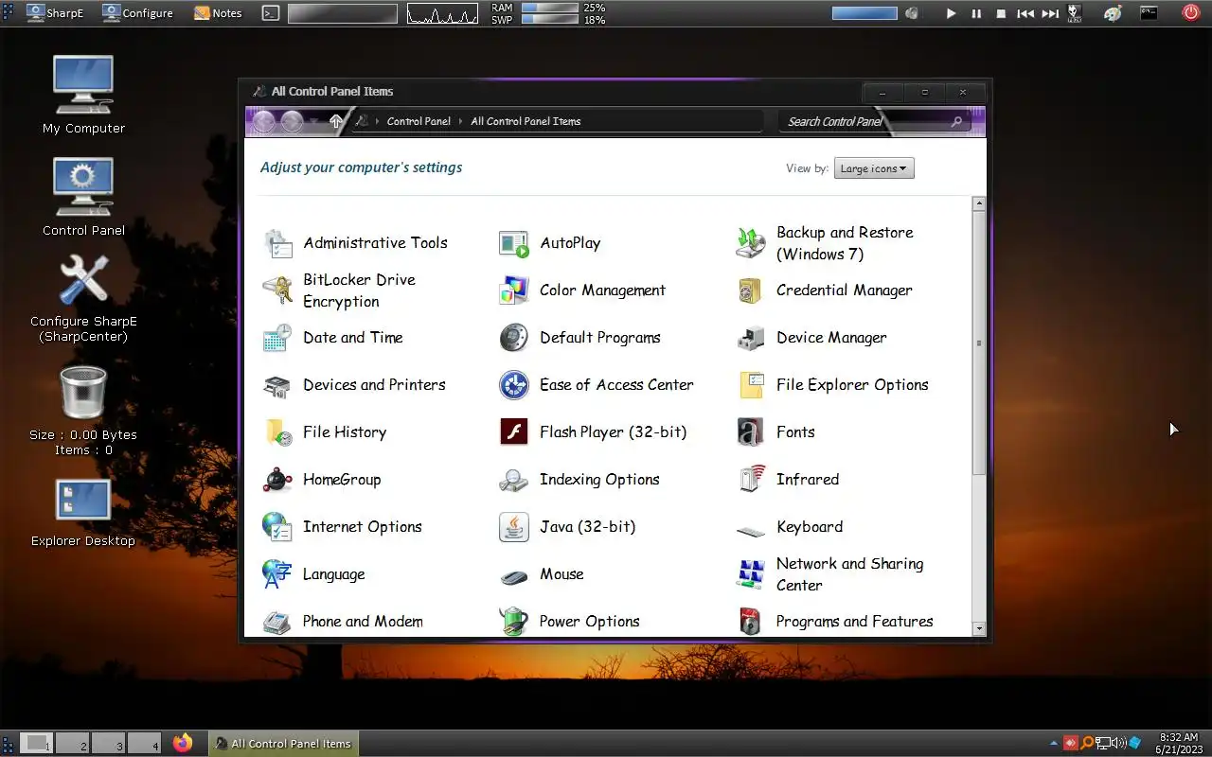Click the vertical scrollbar thumb
The width and height of the screenshot is (1212, 757).
click(x=979, y=343)
